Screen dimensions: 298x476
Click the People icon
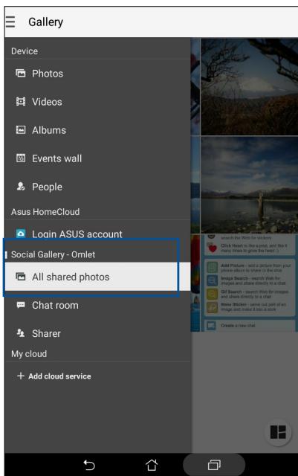(x=21, y=187)
